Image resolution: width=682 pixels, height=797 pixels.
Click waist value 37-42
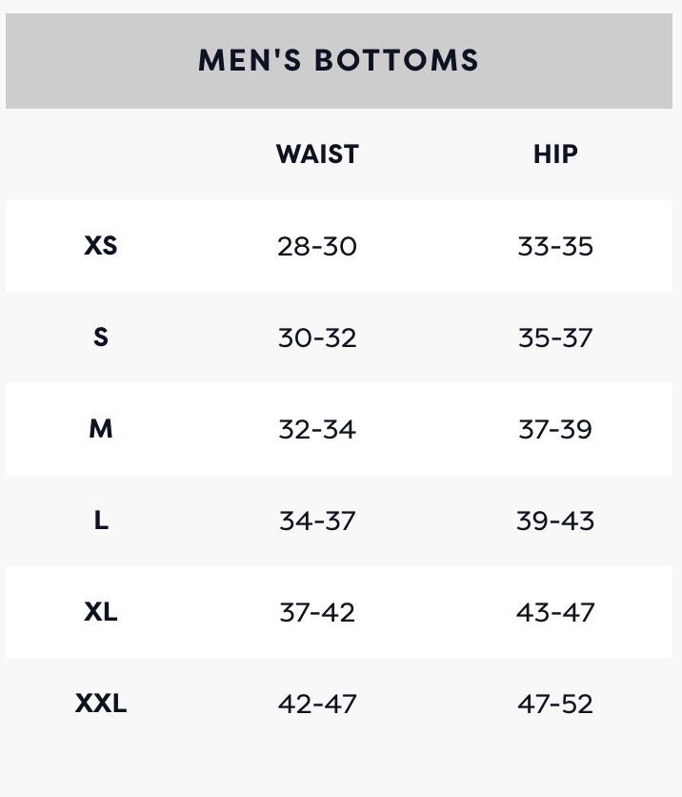click(x=317, y=612)
